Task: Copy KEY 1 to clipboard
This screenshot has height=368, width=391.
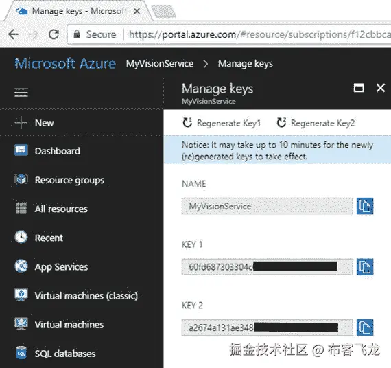Action: pyautogui.click(x=365, y=267)
